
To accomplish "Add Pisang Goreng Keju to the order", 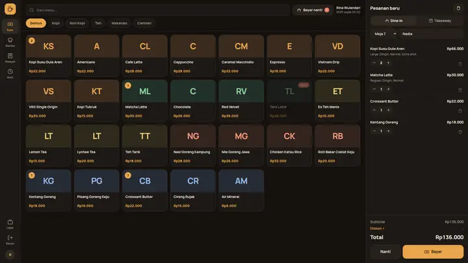I will (97, 190).
